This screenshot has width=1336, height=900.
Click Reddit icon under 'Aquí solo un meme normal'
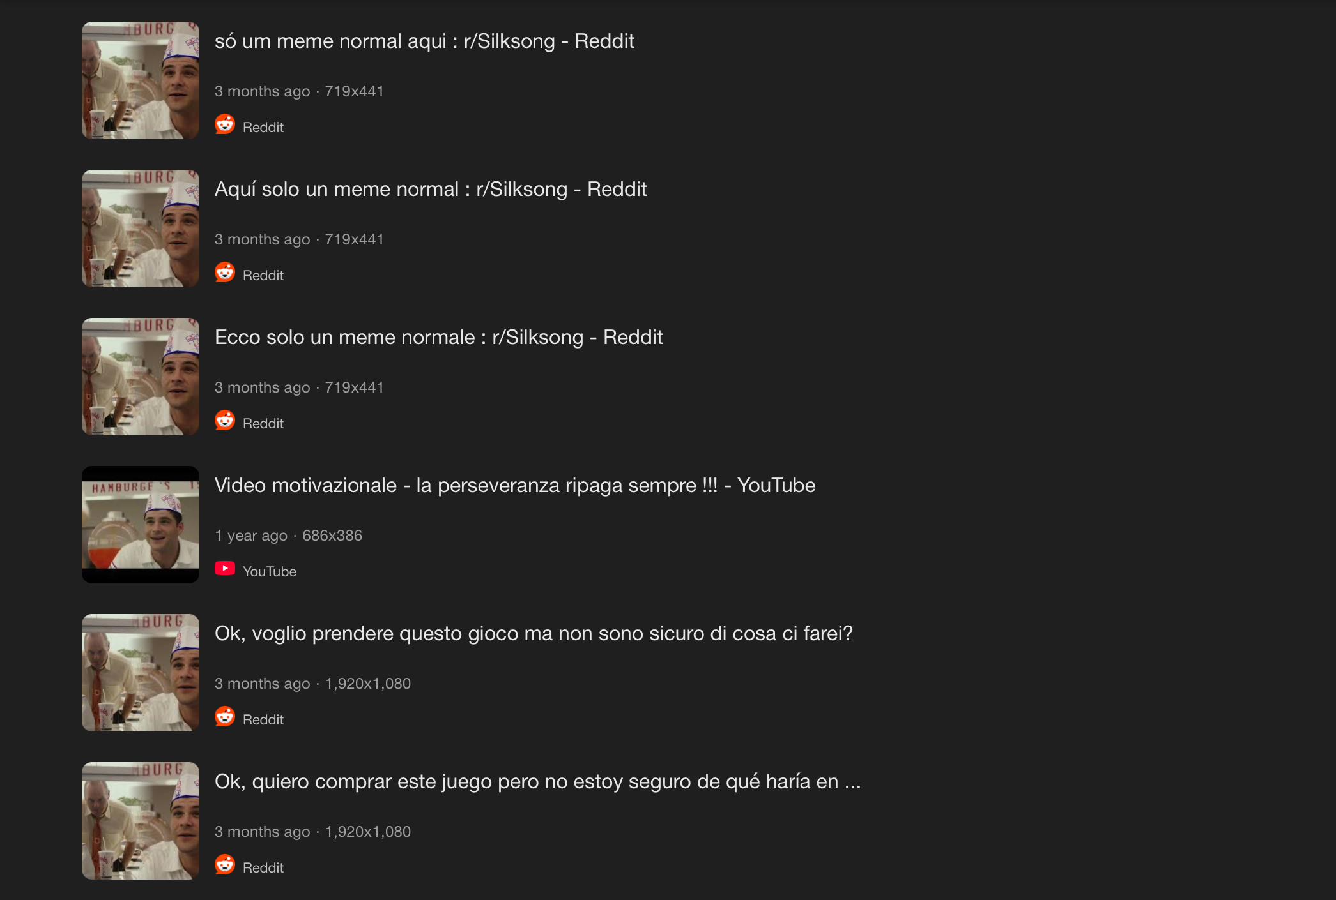tap(225, 272)
